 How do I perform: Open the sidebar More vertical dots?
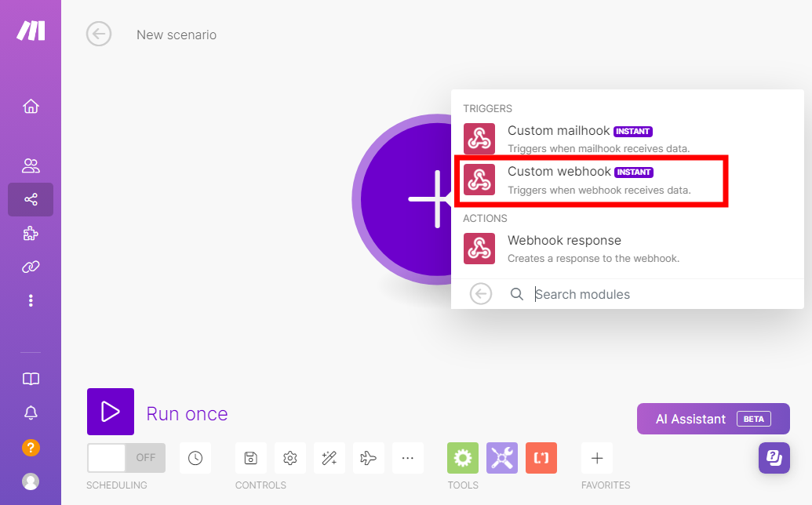[x=31, y=300]
